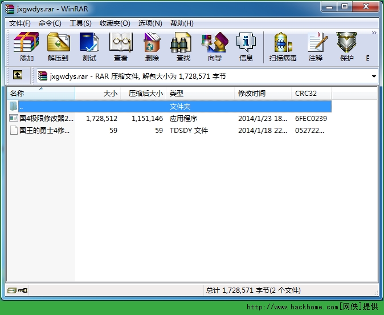This screenshot has height=315, width=384.
Task: Click packed size 1,151,146
Action: [147, 119]
